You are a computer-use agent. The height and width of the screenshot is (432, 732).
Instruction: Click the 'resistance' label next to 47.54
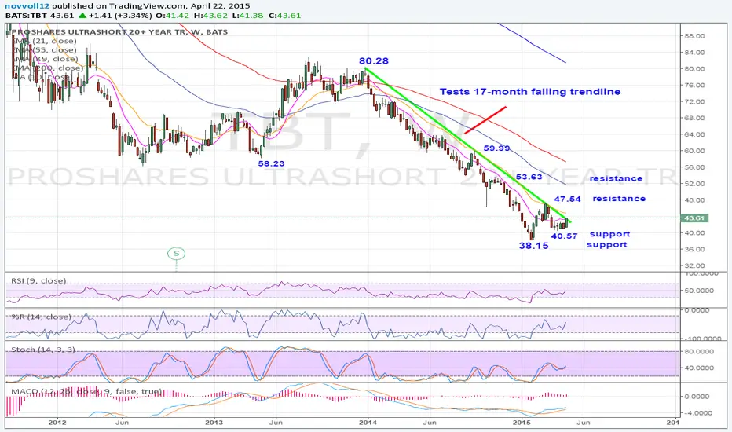click(x=619, y=199)
